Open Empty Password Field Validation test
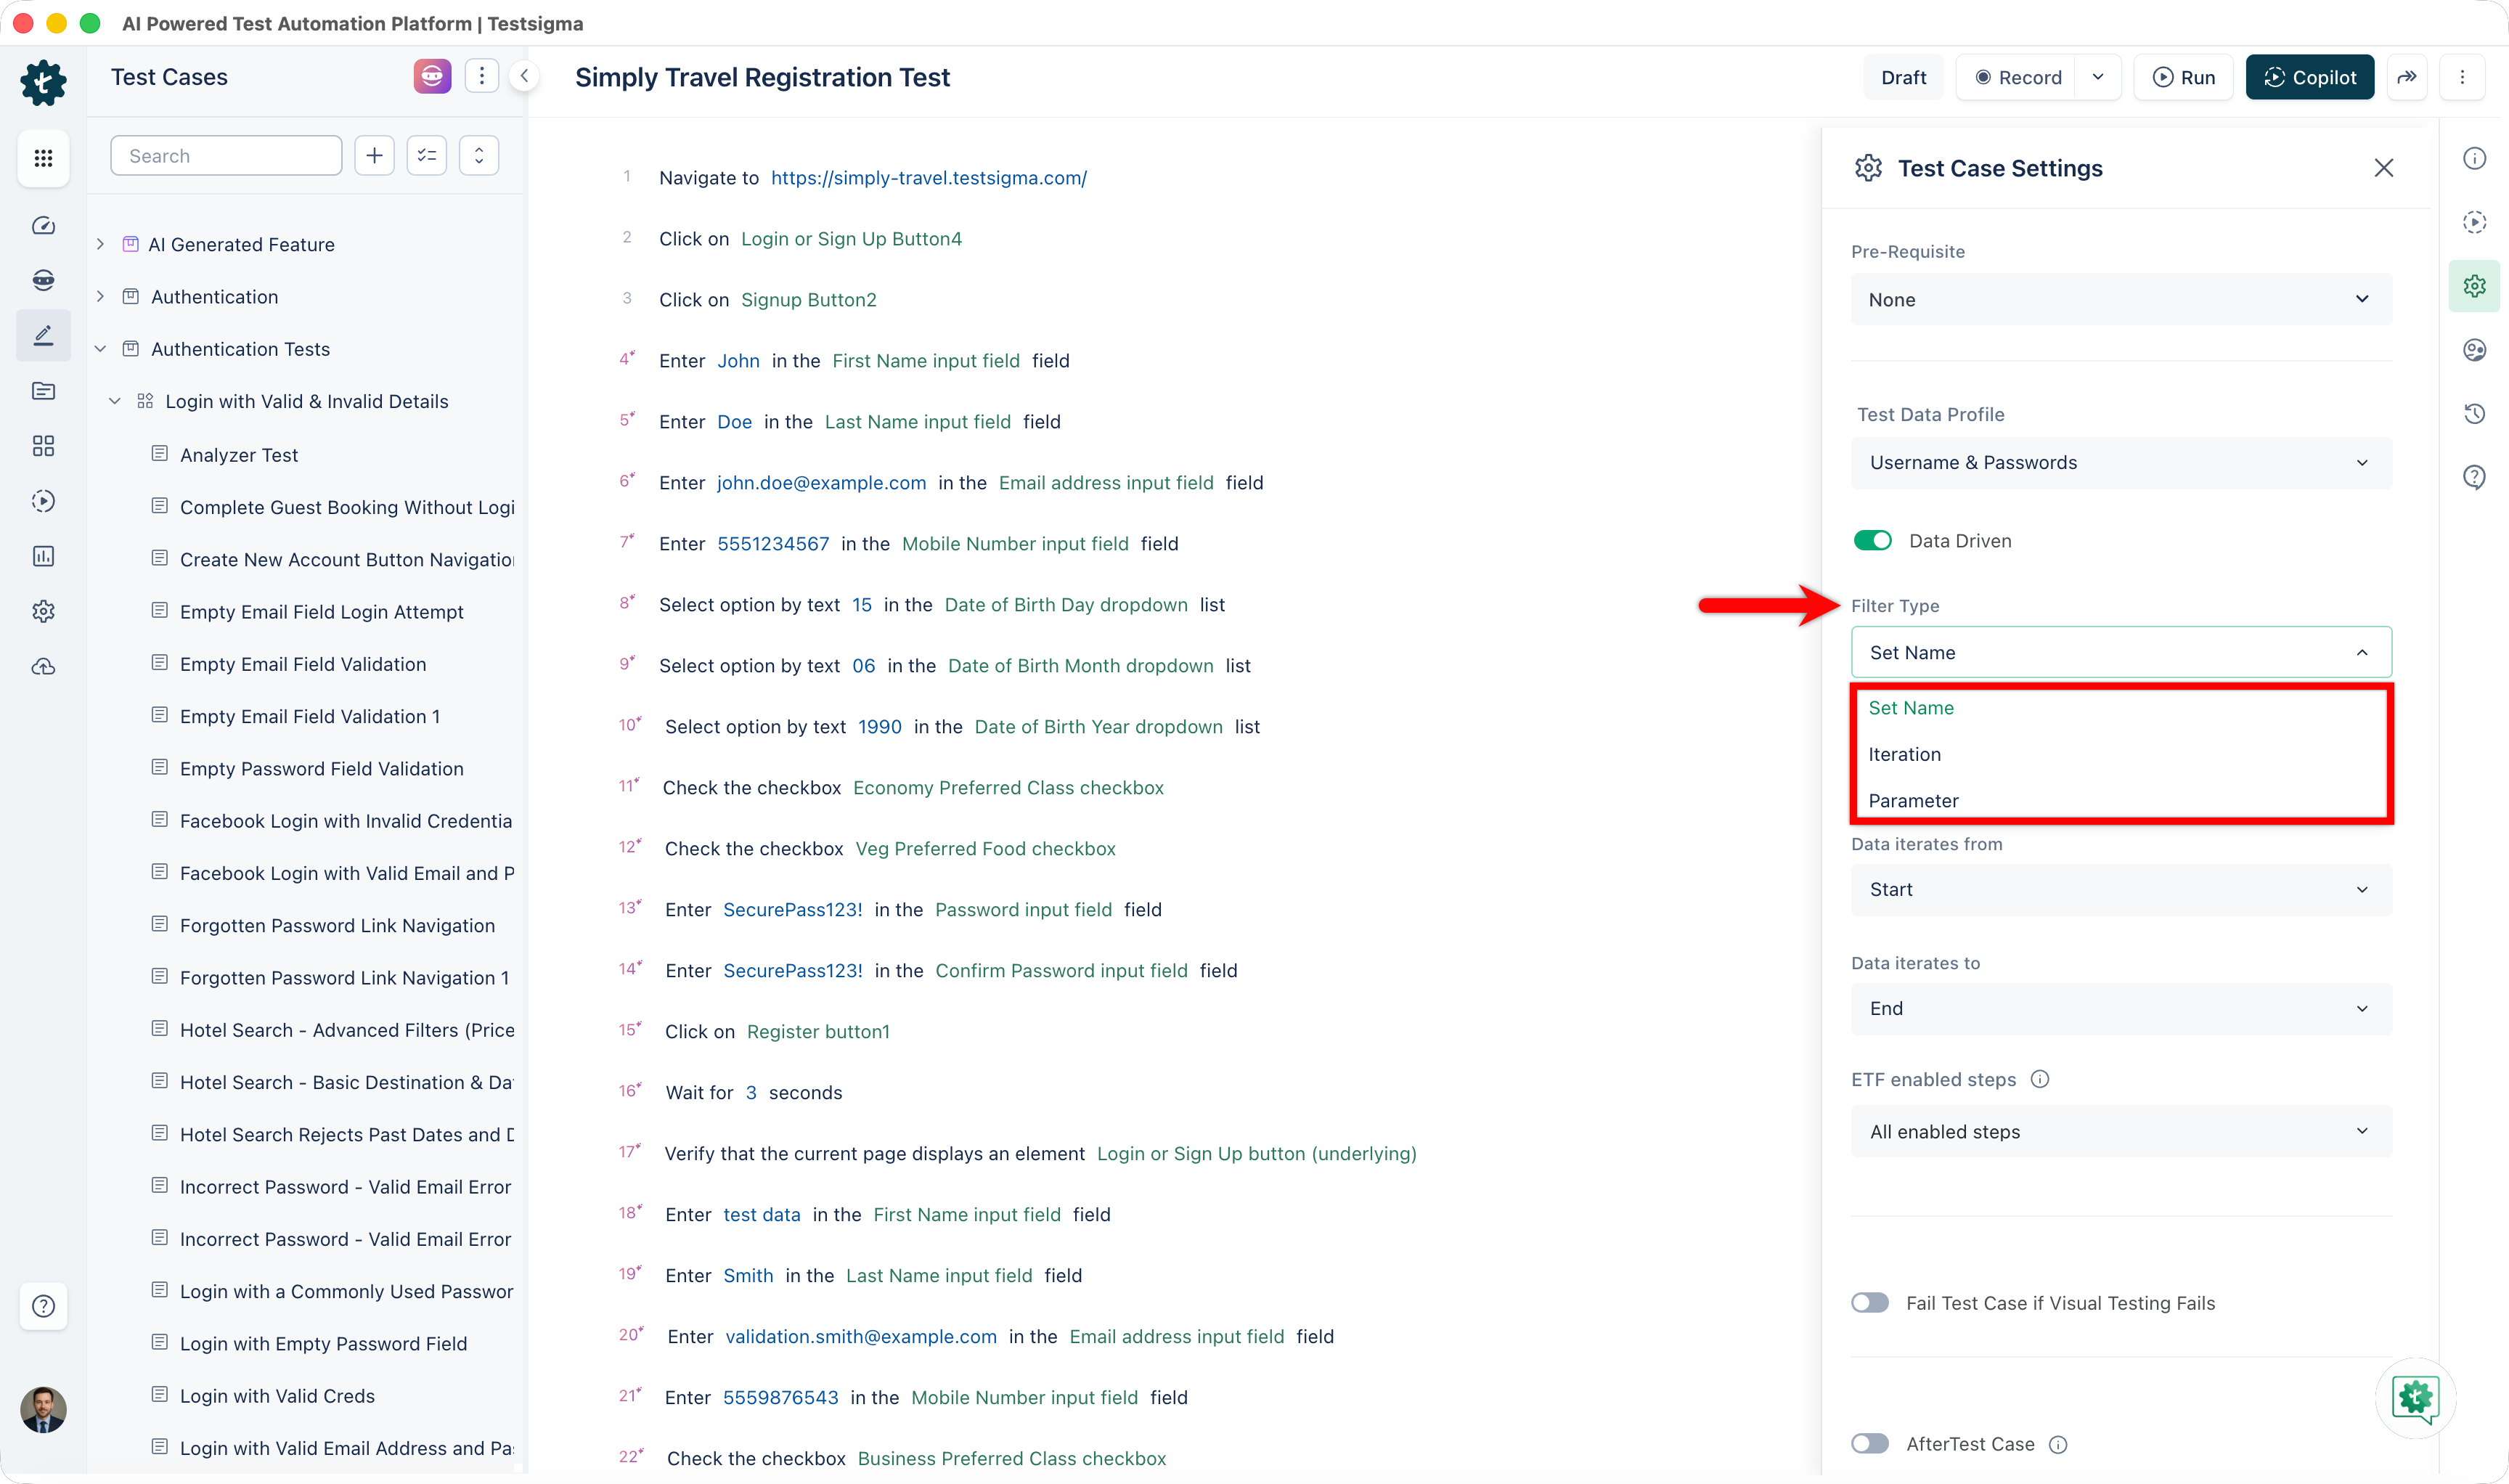Image resolution: width=2509 pixels, height=1484 pixels. pos(321,768)
